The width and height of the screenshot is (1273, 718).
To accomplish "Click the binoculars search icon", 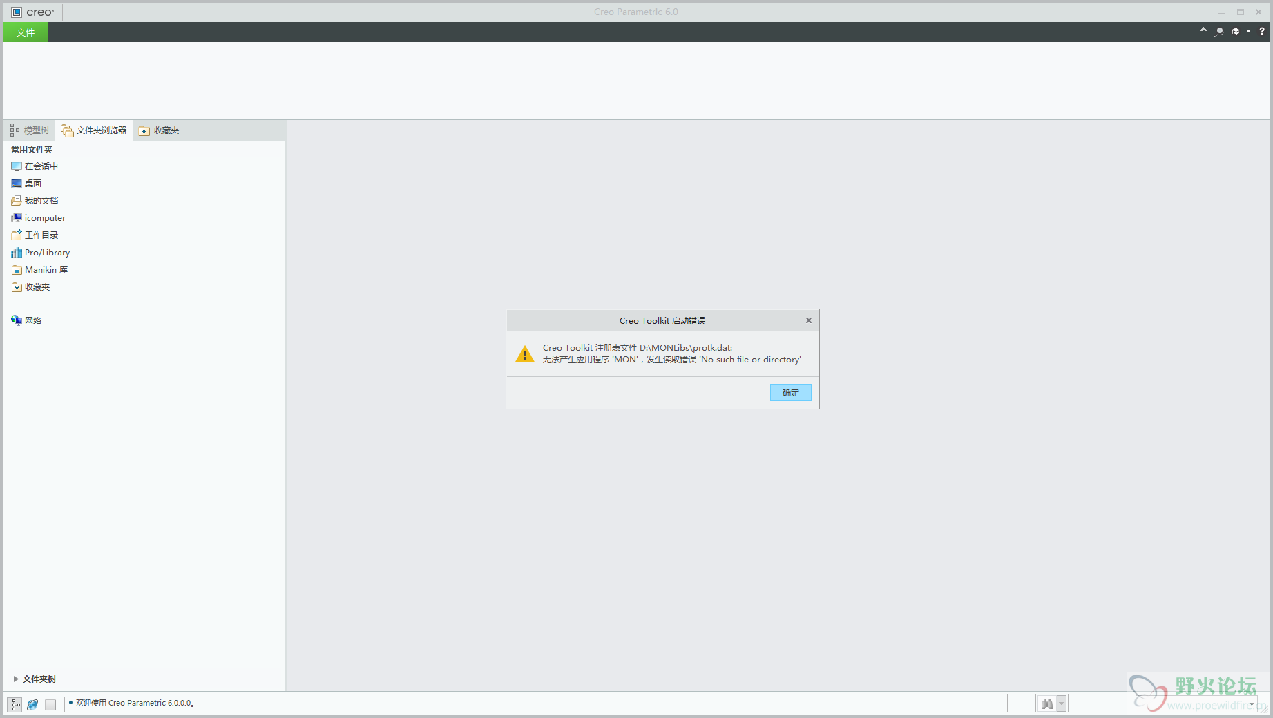I will (1047, 704).
